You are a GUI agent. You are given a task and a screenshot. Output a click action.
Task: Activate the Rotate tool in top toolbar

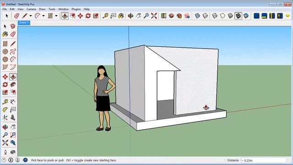pyautogui.click(x=88, y=16)
